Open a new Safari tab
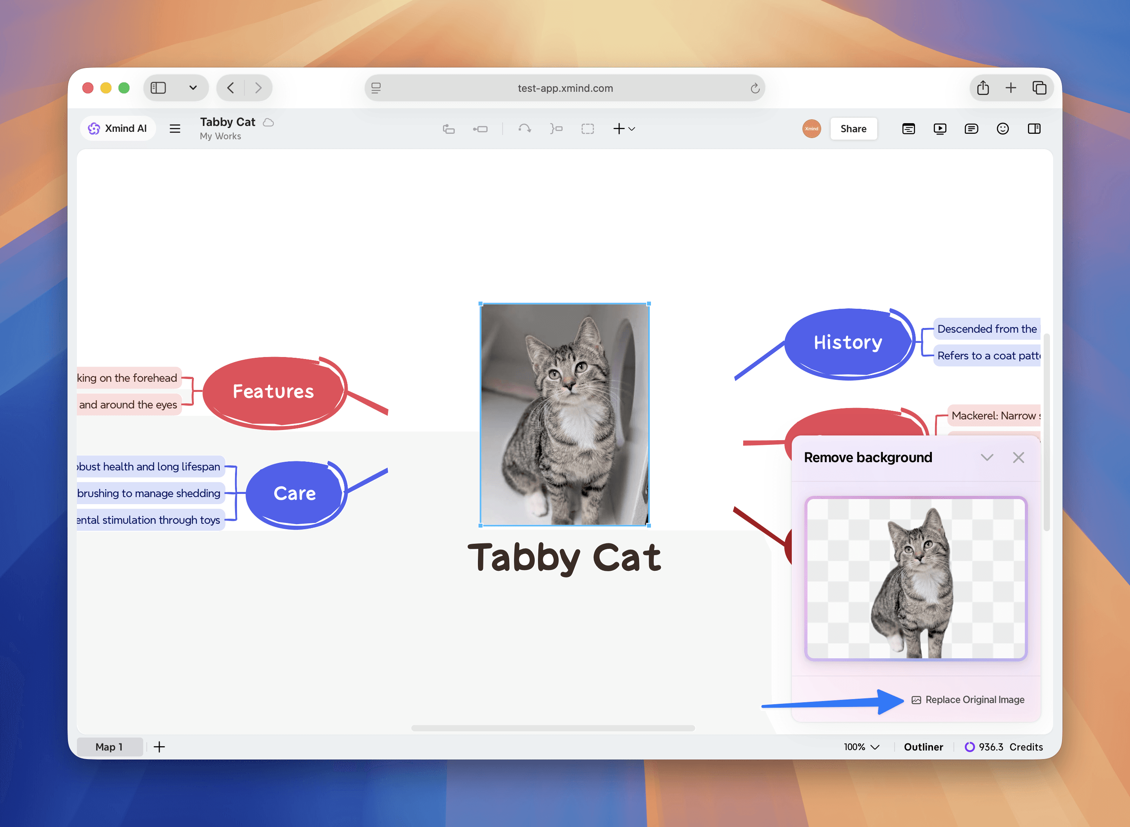This screenshot has height=827, width=1130. [x=1011, y=88]
